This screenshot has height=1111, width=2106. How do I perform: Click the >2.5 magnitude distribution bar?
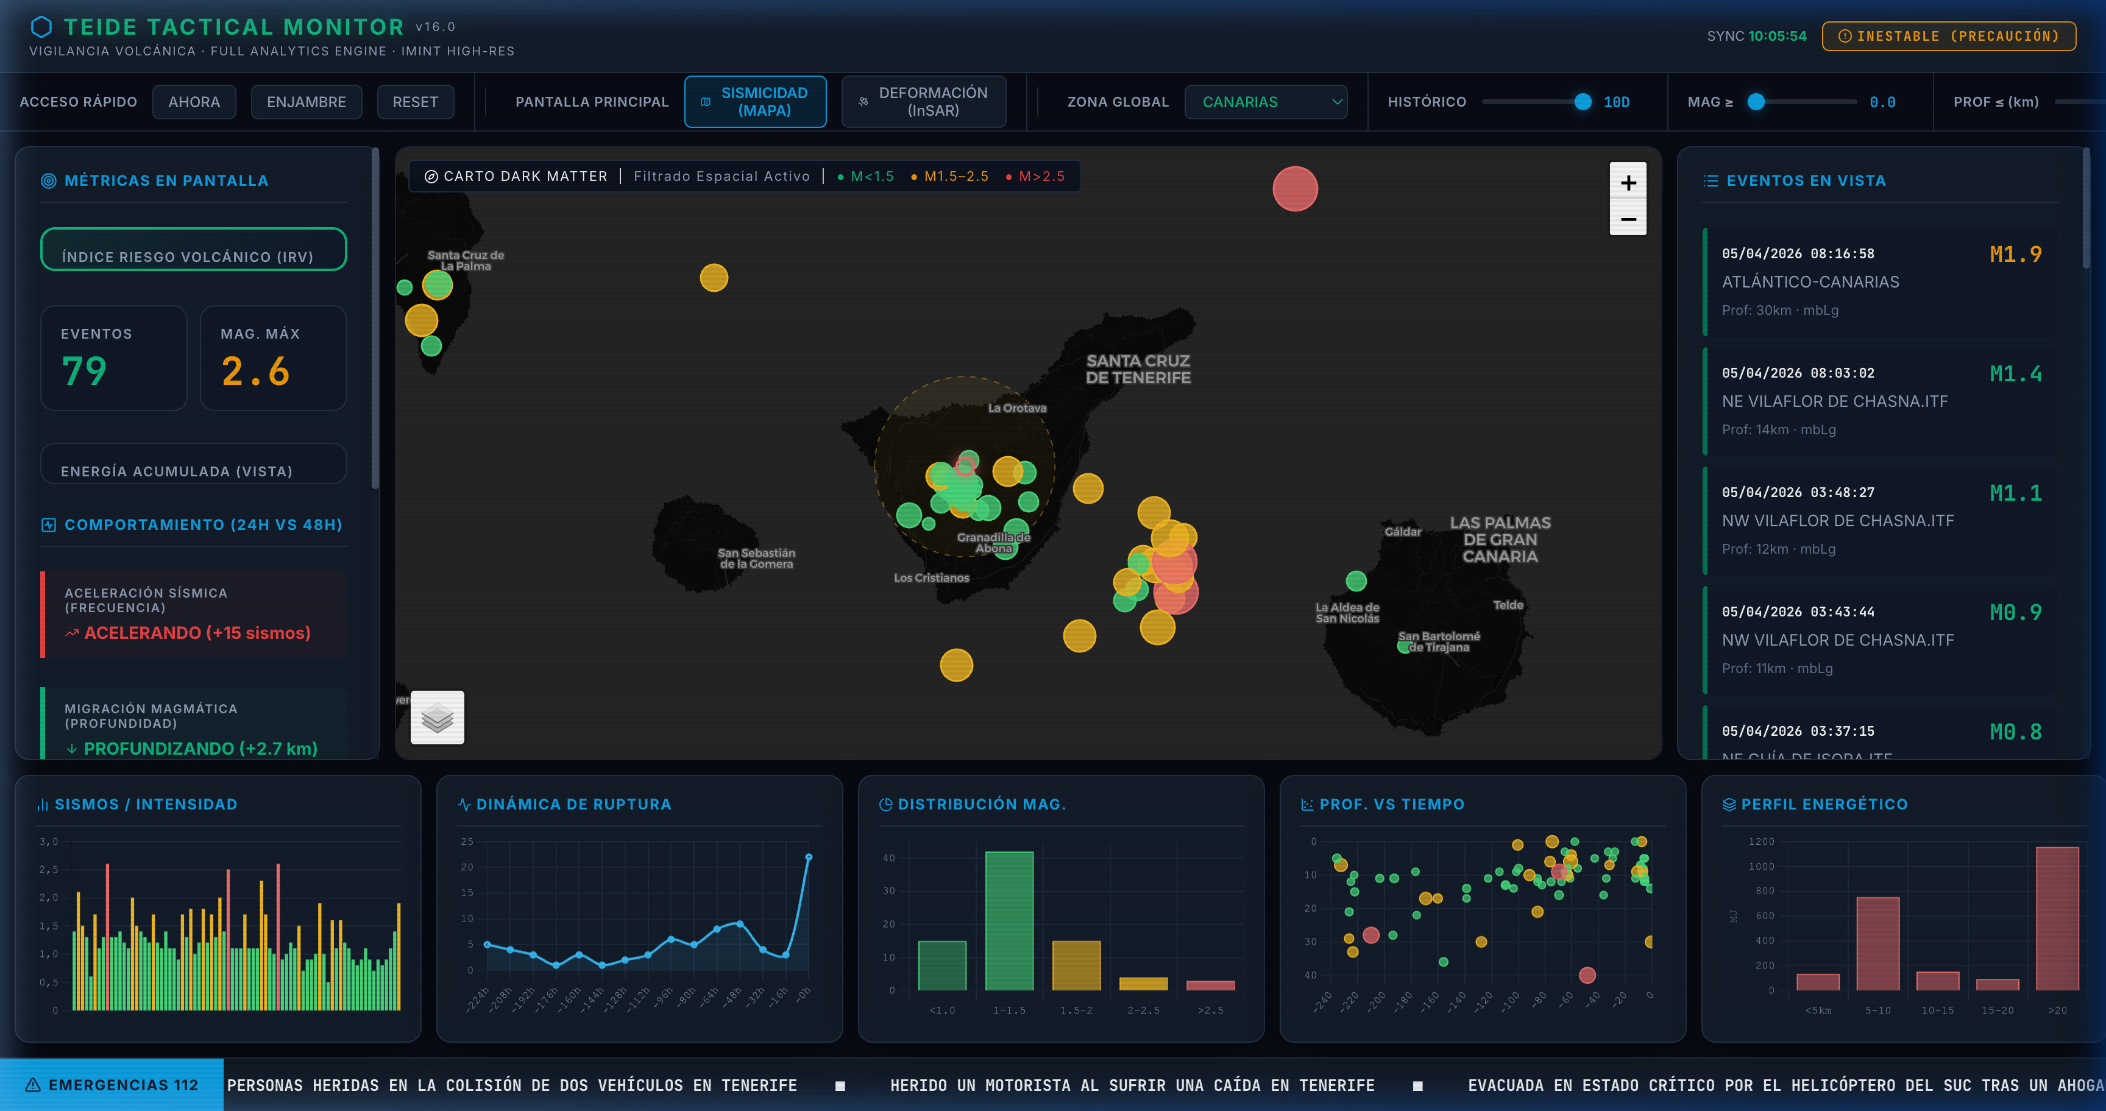pyautogui.click(x=1210, y=985)
